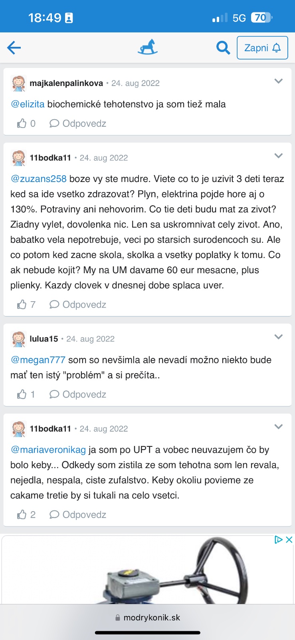The image size is (295, 640).
Task: Expand options chevron on majkalenpalinkova's comment
Action: coord(279,81)
